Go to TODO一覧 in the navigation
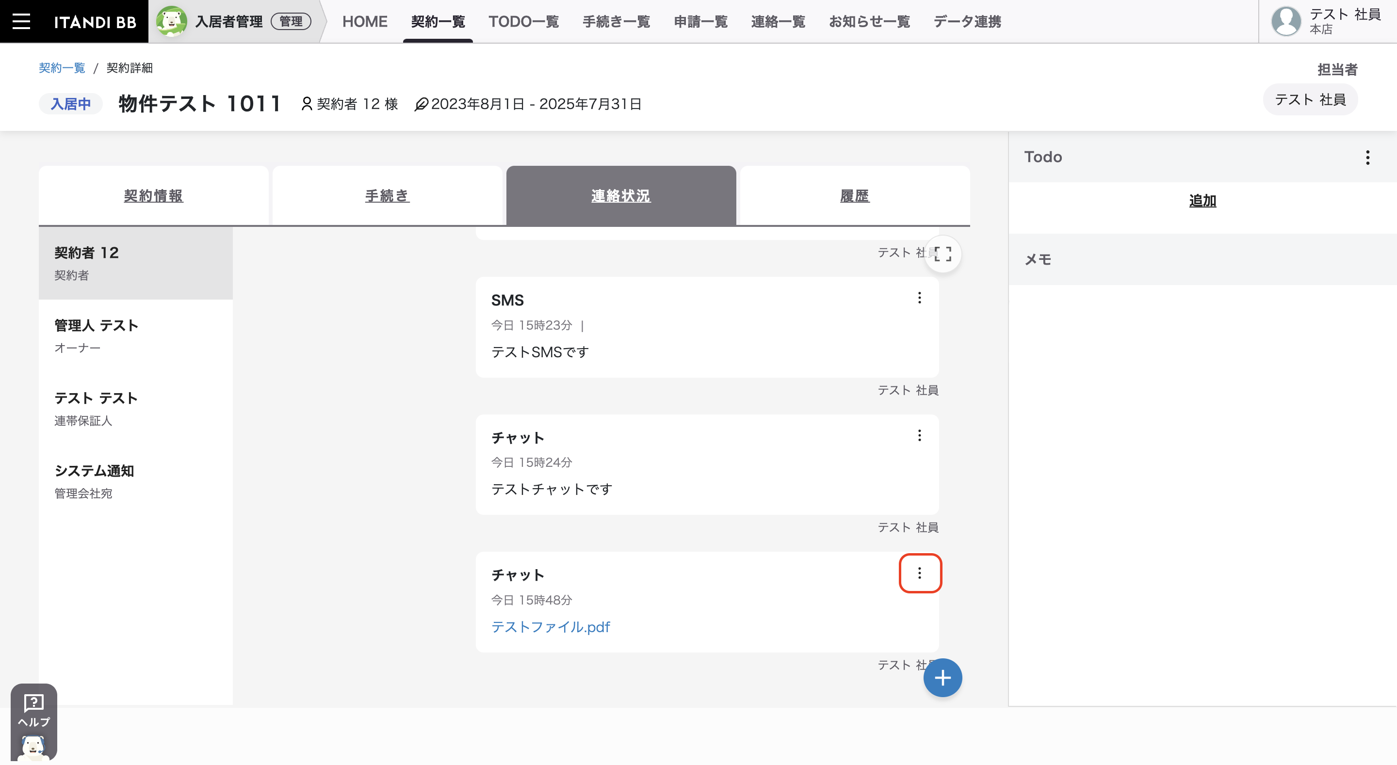Screen dimensions: 1397x765 [523, 22]
